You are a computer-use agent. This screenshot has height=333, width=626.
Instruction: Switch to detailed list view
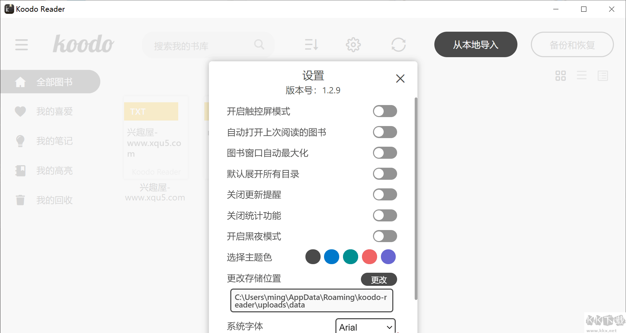(603, 76)
